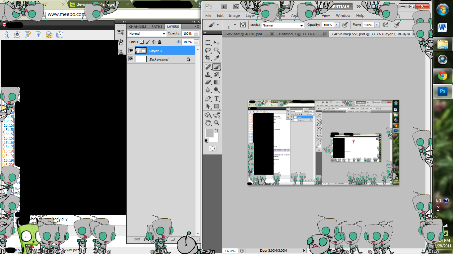Open layer Fill slider arrow
The height and width of the screenshot is (254, 453).
click(x=196, y=42)
